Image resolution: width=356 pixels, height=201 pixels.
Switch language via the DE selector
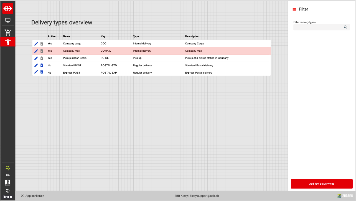pyautogui.click(x=8, y=175)
